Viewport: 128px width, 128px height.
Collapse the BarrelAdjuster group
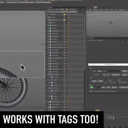(x=48, y=74)
